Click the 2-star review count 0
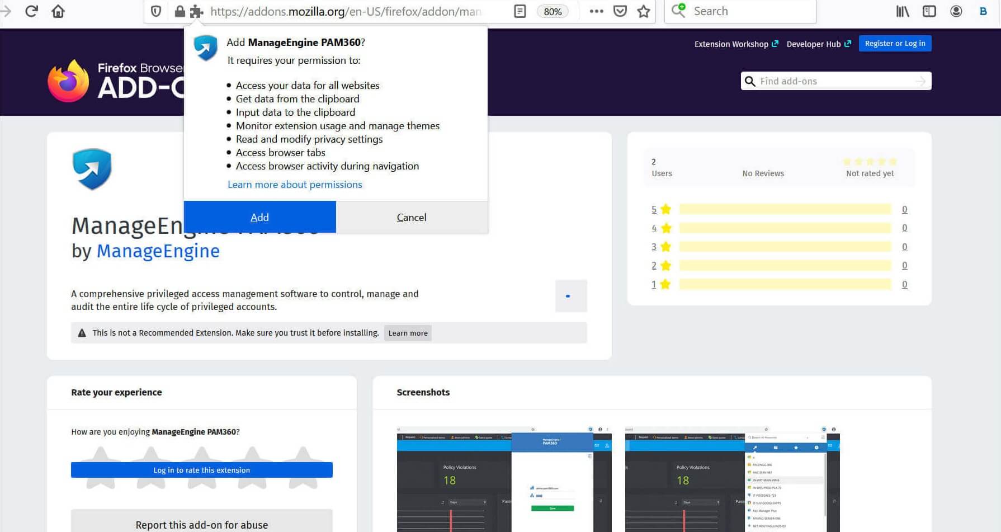This screenshot has width=1001, height=532. tap(905, 266)
